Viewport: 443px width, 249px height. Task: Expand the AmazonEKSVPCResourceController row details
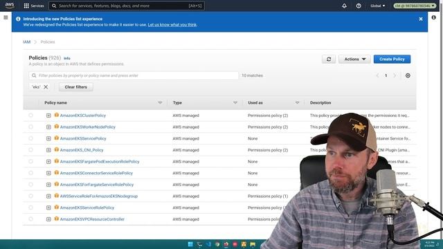click(48, 219)
